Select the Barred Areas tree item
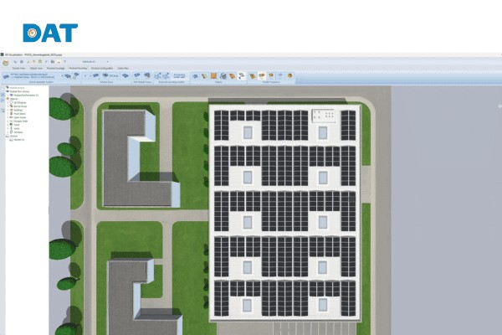502x335 pixels. pos(20,106)
